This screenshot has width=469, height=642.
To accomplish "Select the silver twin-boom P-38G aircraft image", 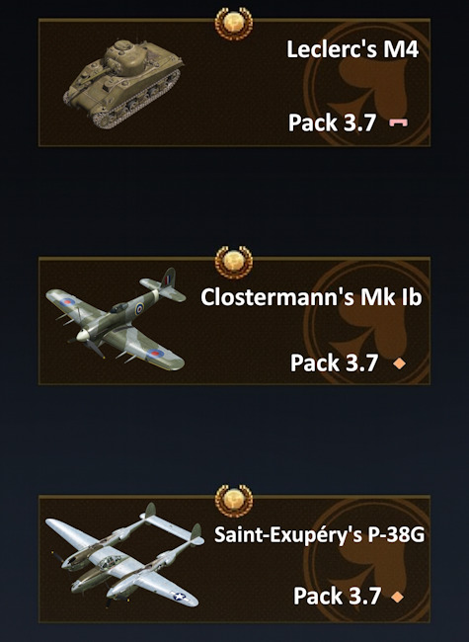I will tap(124, 556).
